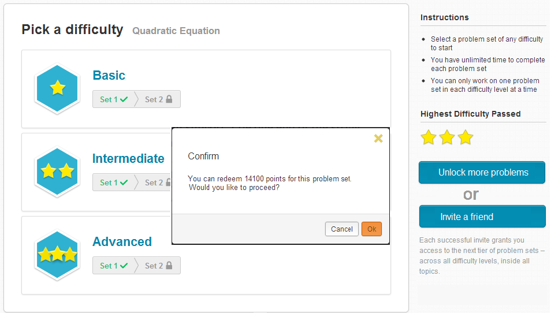Cancel the points redemption dialog
Screen dimensions: 551x313
pyautogui.click(x=341, y=229)
